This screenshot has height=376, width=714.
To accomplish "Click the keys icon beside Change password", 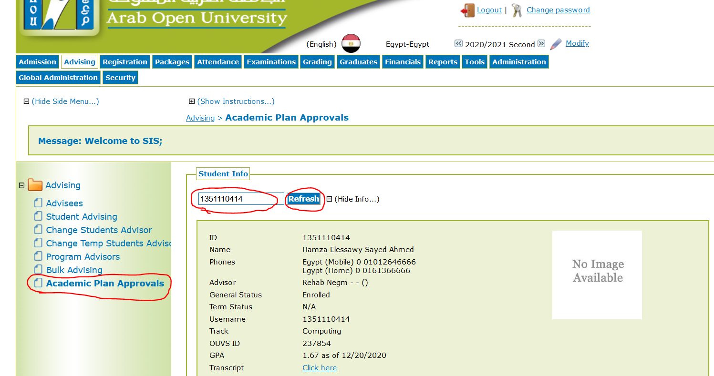I will [x=517, y=10].
